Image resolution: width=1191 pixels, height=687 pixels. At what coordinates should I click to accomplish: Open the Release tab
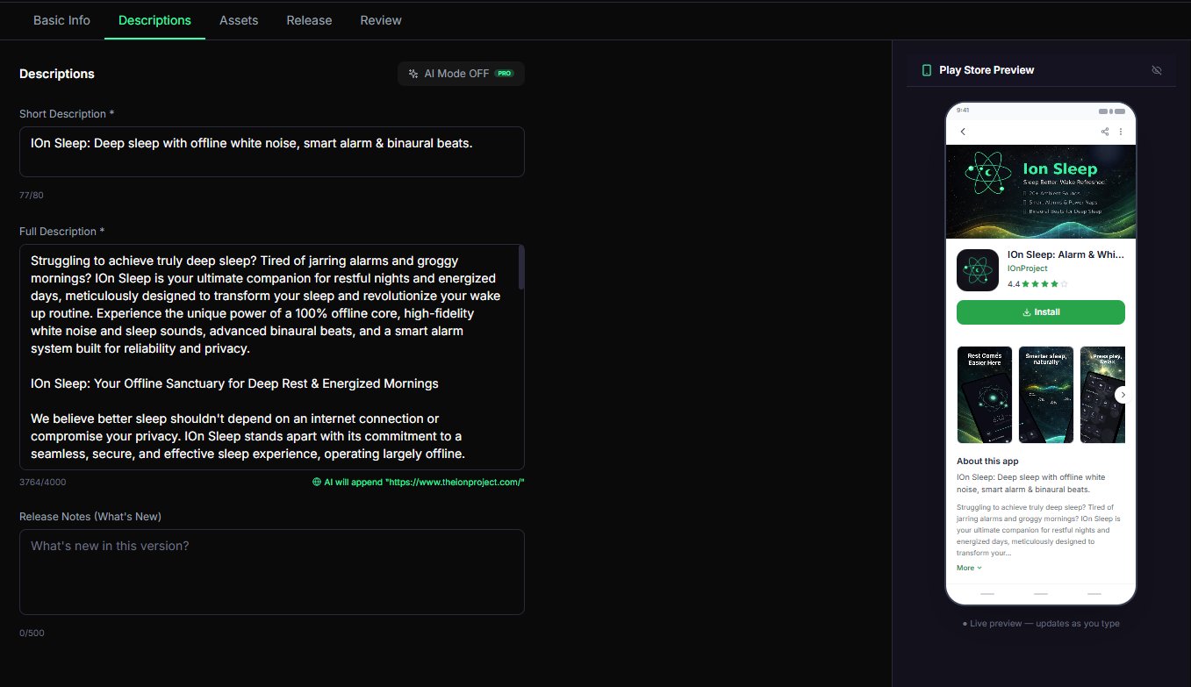tap(309, 20)
